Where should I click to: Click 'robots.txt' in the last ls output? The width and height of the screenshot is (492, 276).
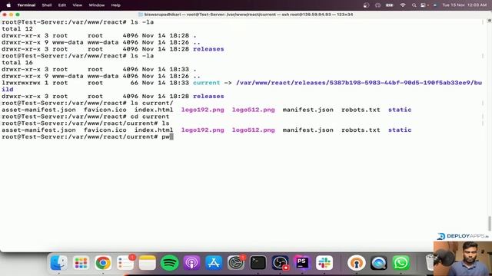pyautogui.click(x=361, y=130)
